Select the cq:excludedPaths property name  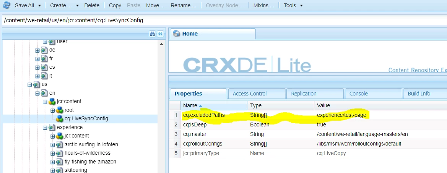coord(204,115)
